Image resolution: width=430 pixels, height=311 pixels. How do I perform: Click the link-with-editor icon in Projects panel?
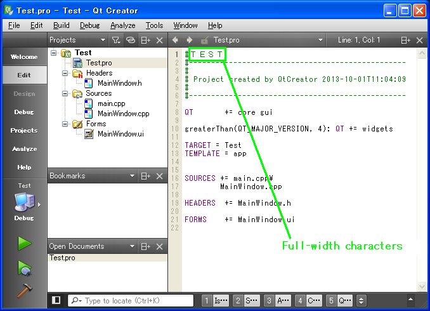click(130, 40)
